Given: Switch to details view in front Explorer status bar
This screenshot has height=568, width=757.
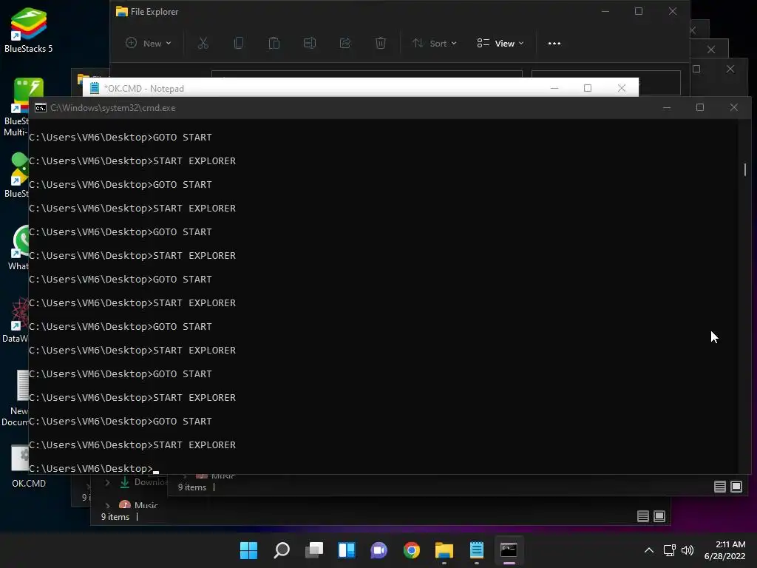Looking at the screenshot, I should tap(720, 487).
